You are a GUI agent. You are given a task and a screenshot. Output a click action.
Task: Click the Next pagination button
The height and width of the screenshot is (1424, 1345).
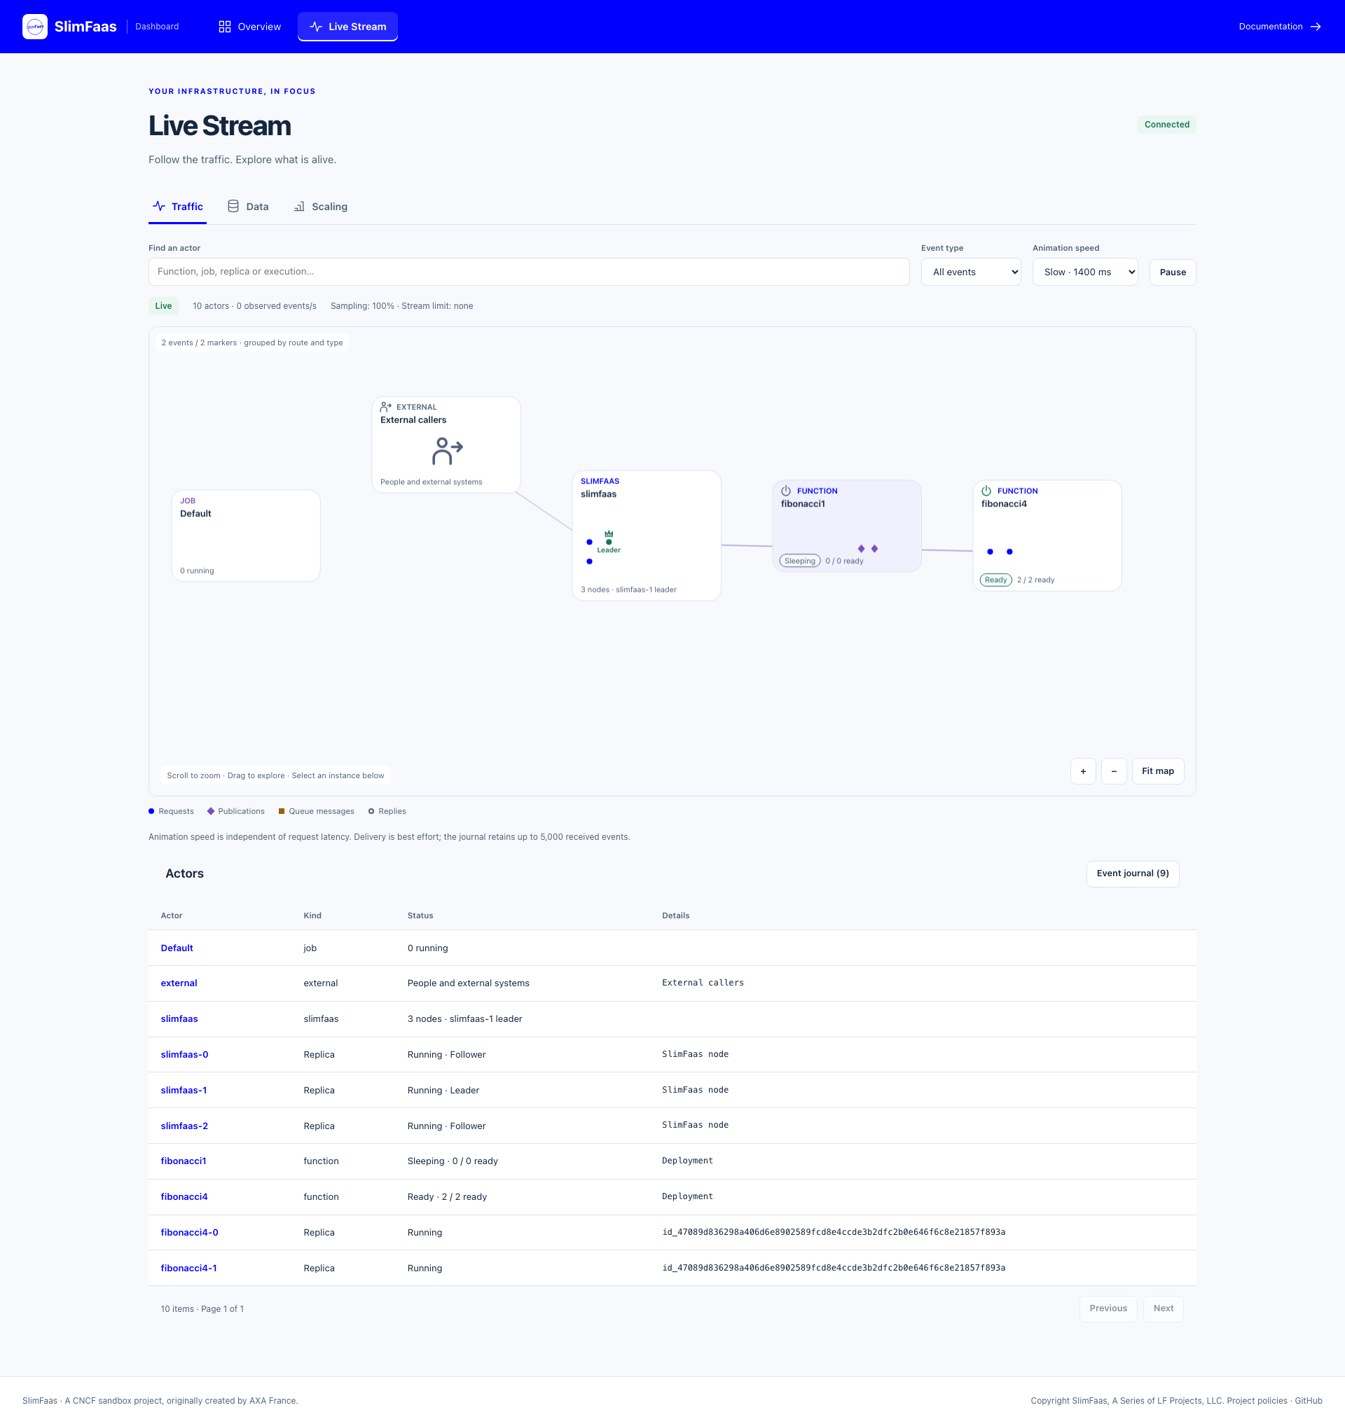tap(1163, 1308)
